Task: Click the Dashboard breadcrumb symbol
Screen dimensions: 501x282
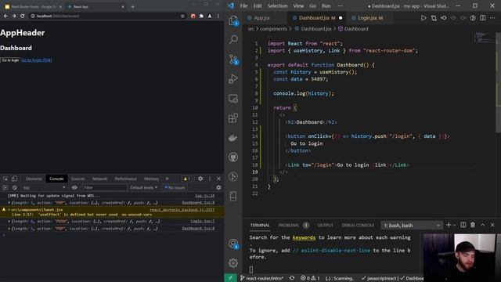Action: [x=353, y=29]
